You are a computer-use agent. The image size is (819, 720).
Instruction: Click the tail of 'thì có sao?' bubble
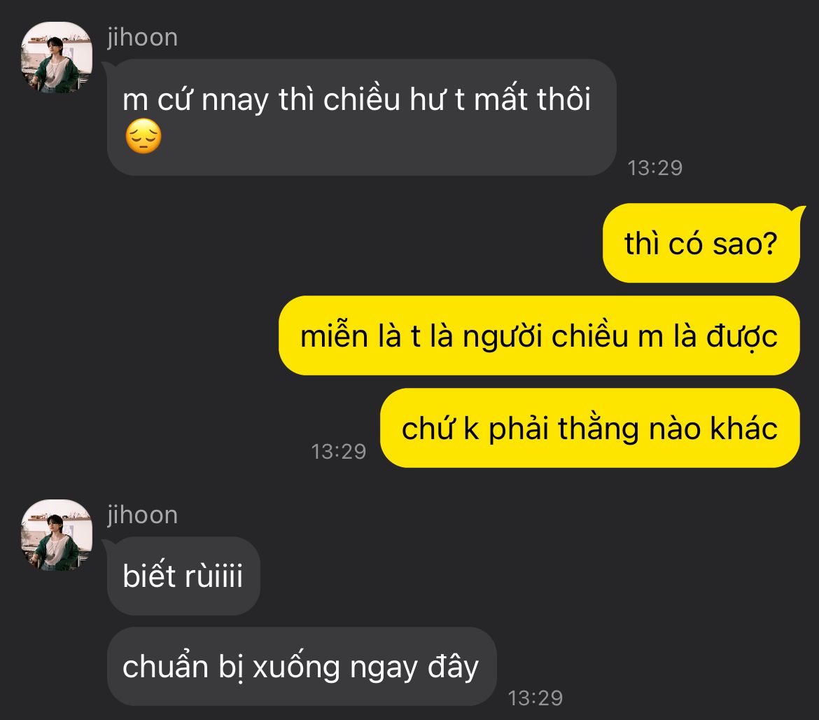point(798,210)
